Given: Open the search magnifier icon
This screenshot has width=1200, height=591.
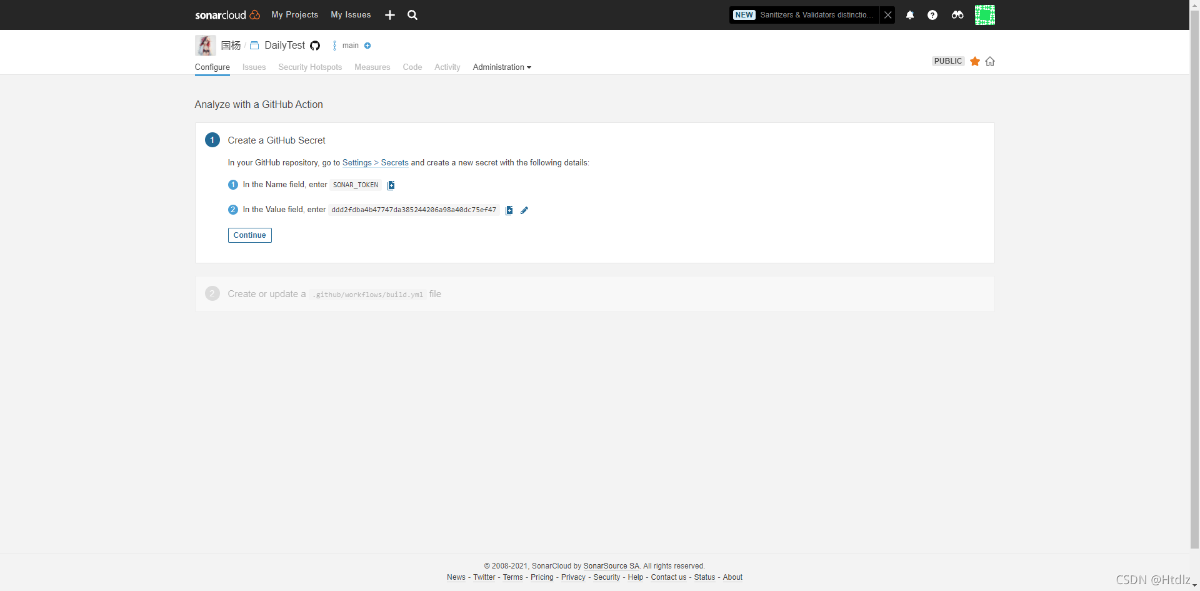Looking at the screenshot, I should click(412, 14).
